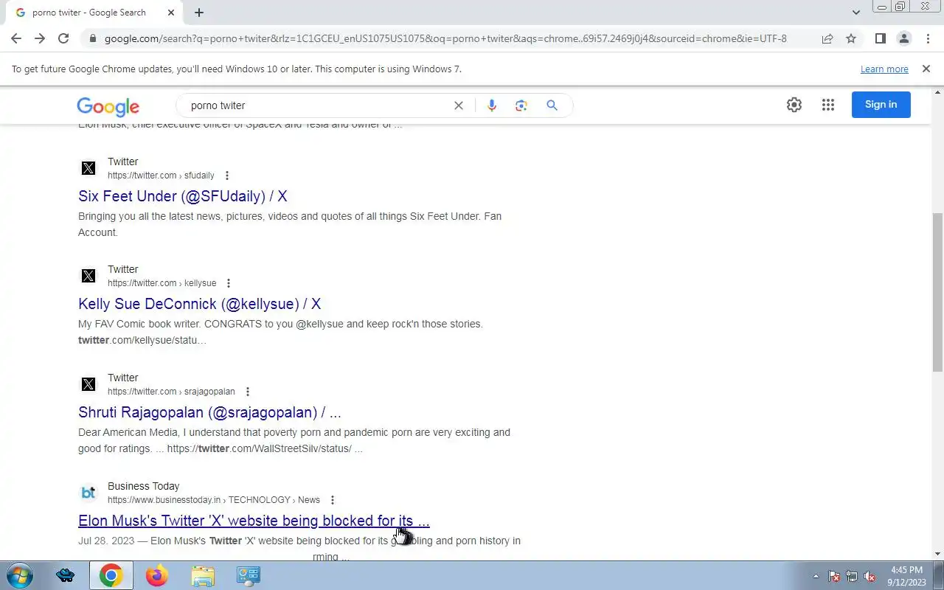Share this page icon in address bar
The image size is (944, 590).
point(827,38)
